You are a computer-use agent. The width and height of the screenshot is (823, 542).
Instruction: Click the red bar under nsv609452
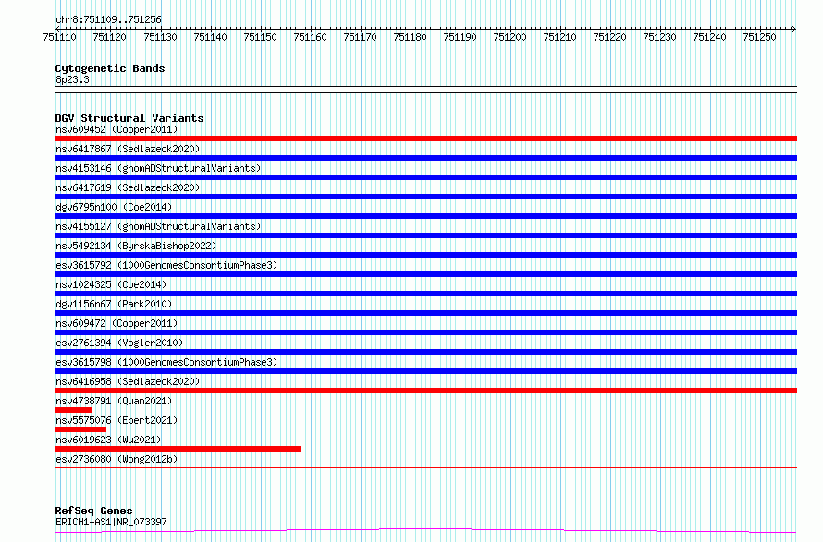pyautogui.click(x=425, y=139)
